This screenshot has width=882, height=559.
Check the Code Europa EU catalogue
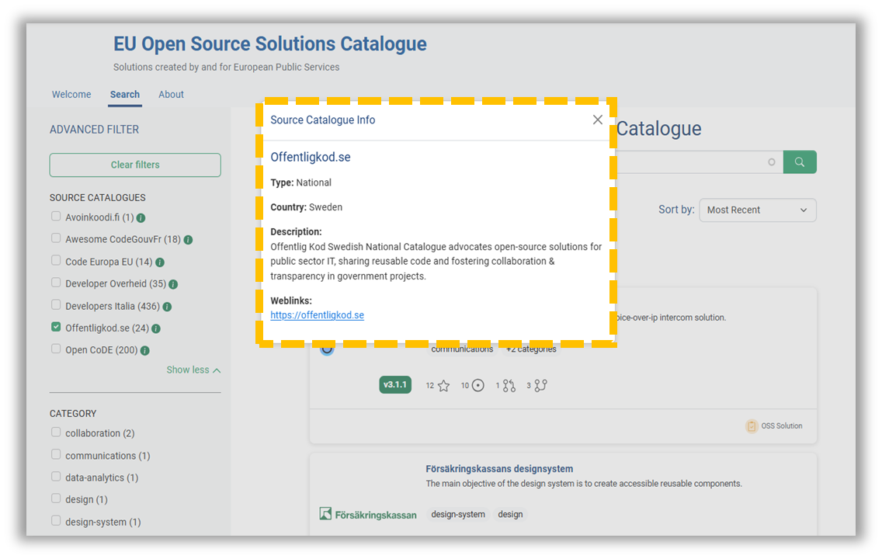[56, 260]
